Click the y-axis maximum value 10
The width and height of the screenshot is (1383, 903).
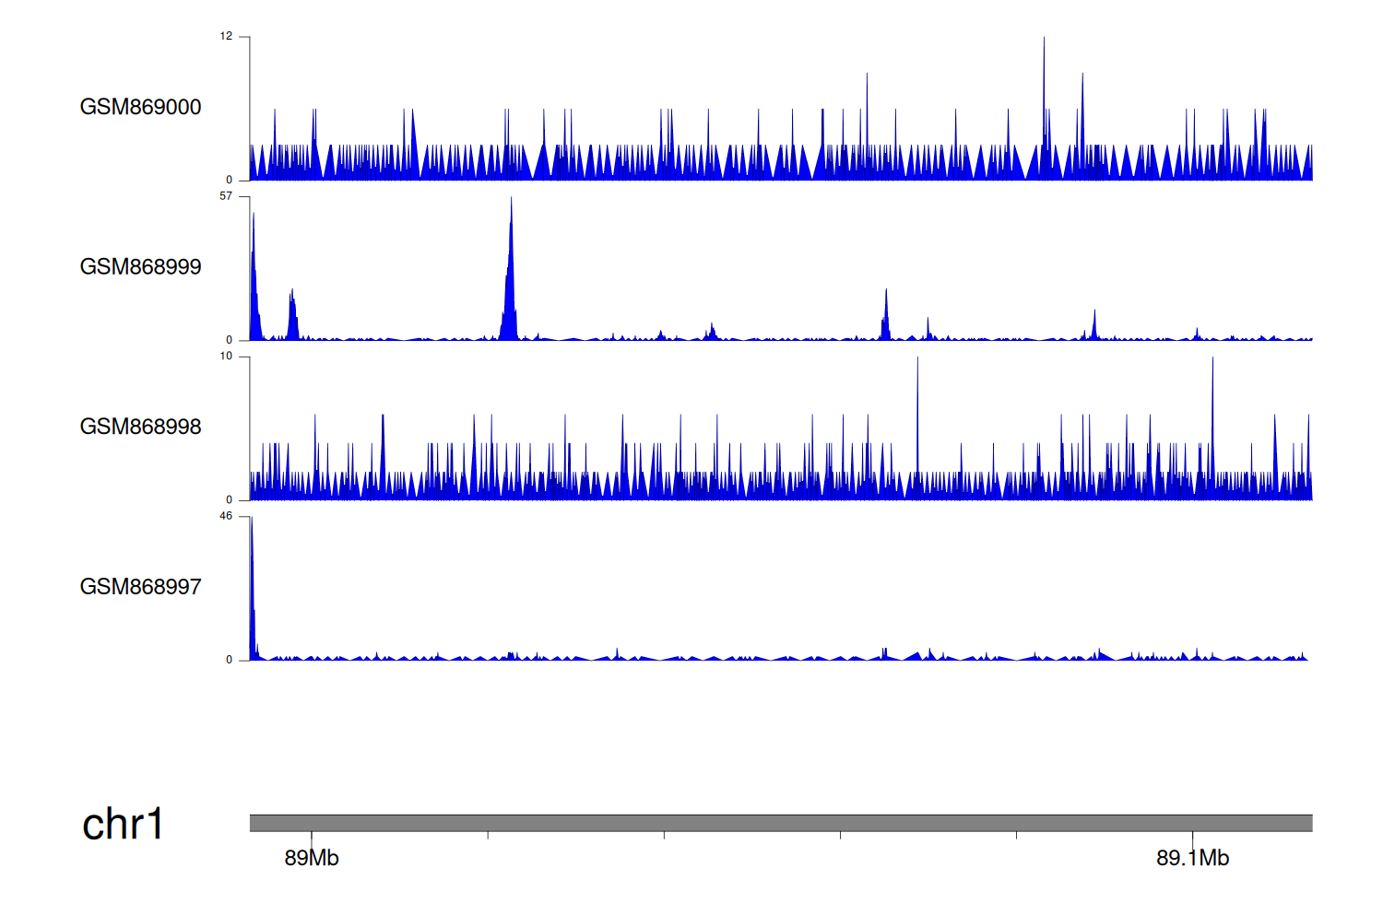226,357
